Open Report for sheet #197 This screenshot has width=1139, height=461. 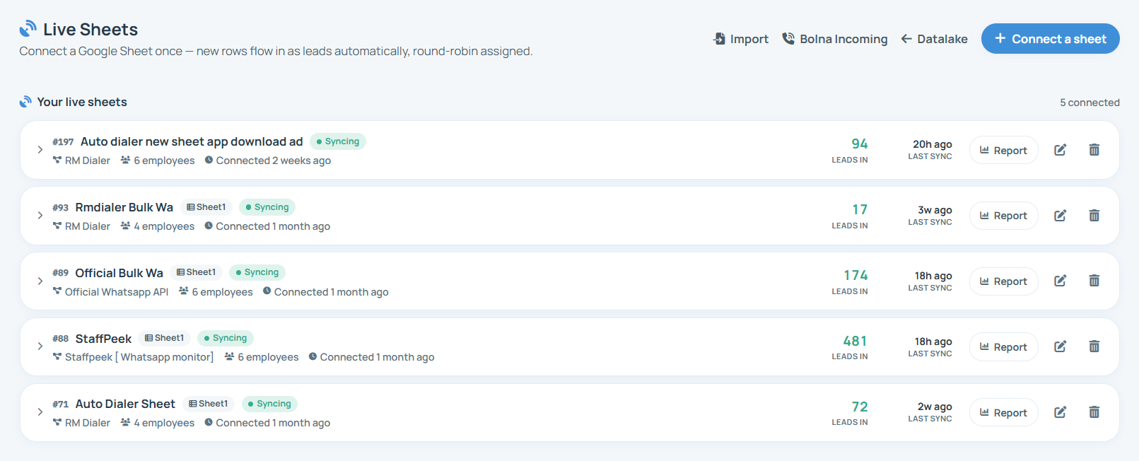point(1003,150)
